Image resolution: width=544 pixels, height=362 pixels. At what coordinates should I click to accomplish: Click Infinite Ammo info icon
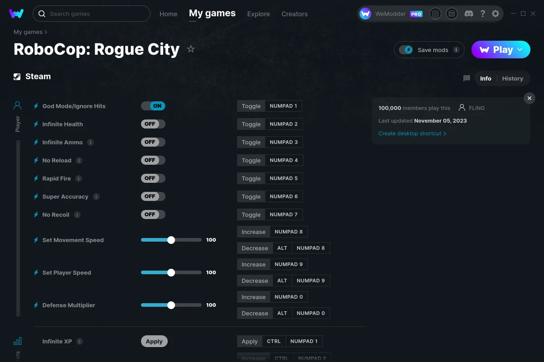tap(90, 142)
